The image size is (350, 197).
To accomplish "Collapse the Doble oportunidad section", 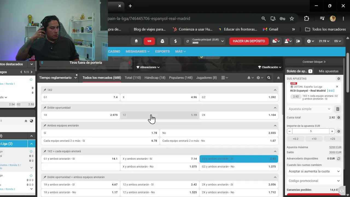I will (275, 108).
